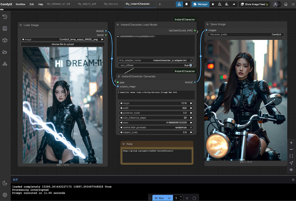The image size is (296, 201).
Task: Click the filename_prefix field
Action: click(x=246, y=35)
